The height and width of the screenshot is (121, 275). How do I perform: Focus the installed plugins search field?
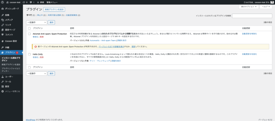[x=252, y=16]
